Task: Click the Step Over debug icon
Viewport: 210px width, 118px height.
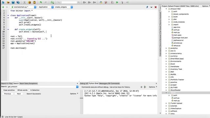Action: 127,2
